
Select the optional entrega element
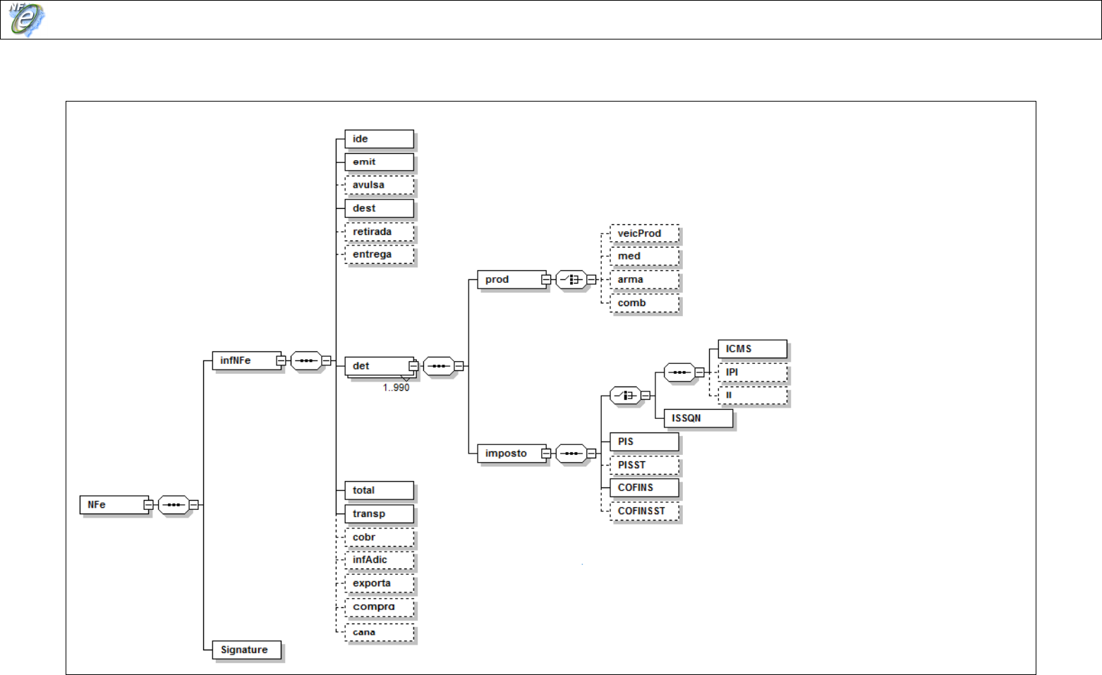pos(380,255)
